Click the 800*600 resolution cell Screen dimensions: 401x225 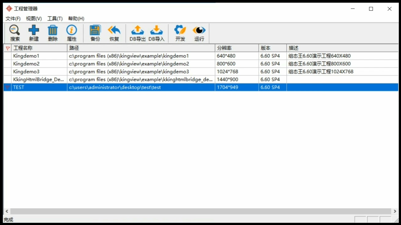click(x=237, y=64)
